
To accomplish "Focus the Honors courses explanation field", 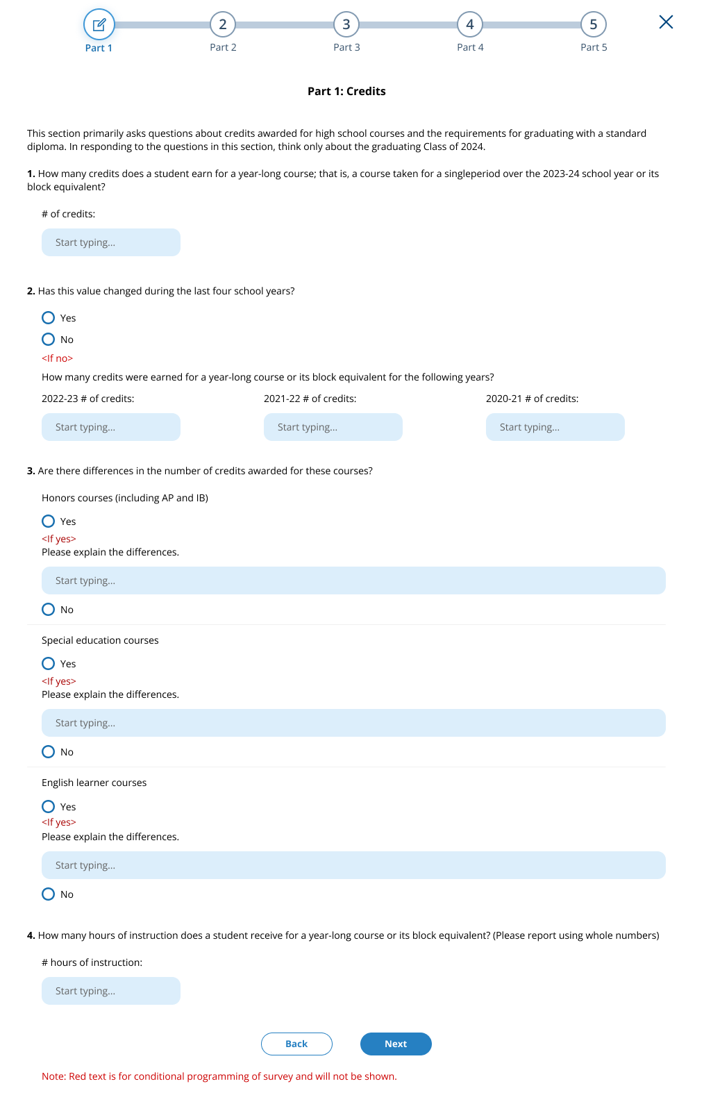I will [x=353, y=580].
